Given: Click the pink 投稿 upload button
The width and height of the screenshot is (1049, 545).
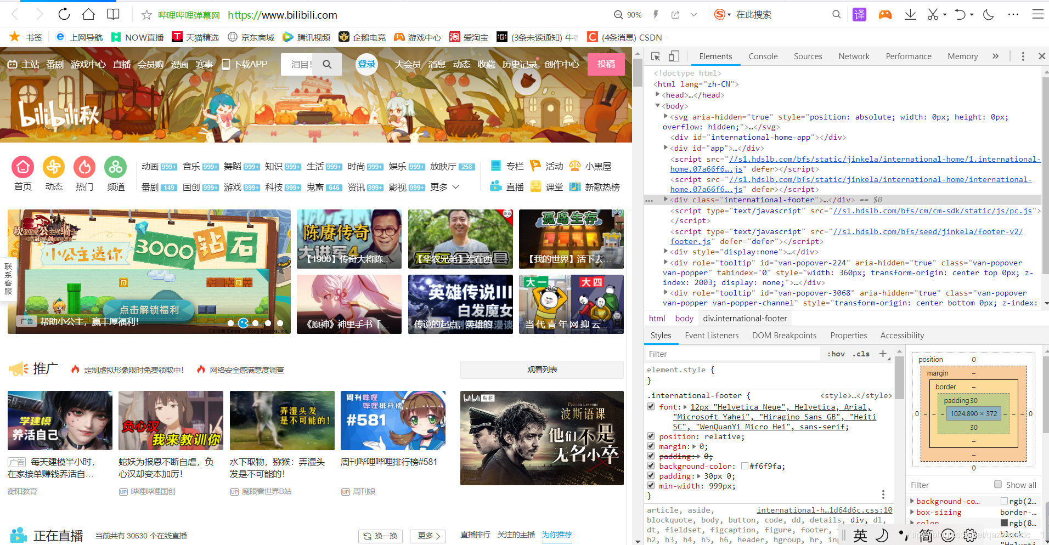Looking at the screenshot, I should tap(606, 64).
